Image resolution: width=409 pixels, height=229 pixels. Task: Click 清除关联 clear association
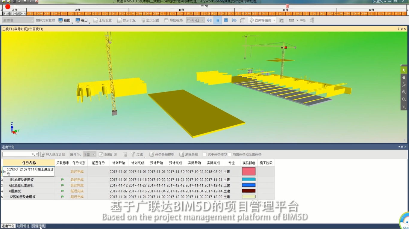189,154
